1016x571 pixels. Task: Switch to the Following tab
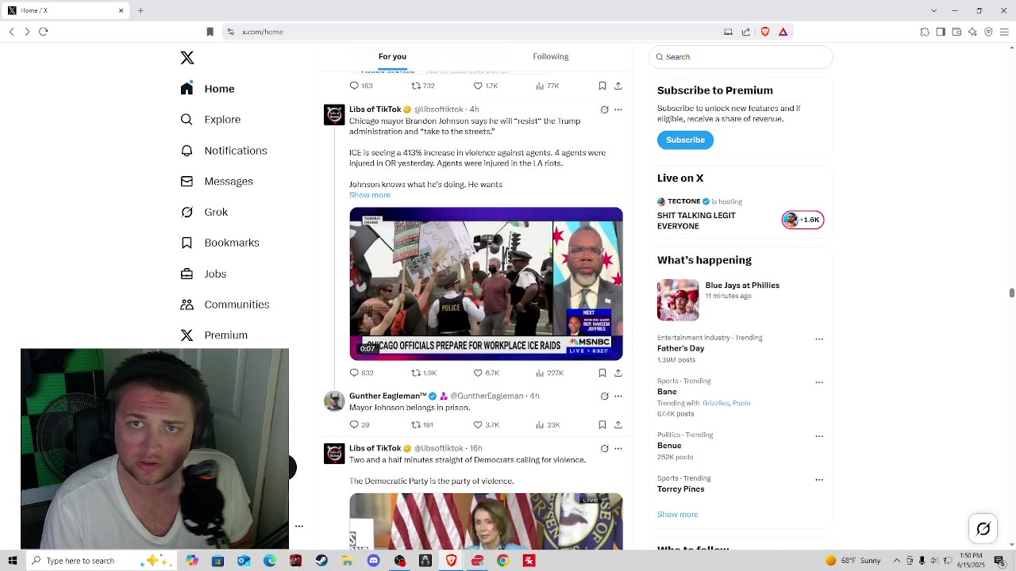pyautogui.click(x=550, y=56)
